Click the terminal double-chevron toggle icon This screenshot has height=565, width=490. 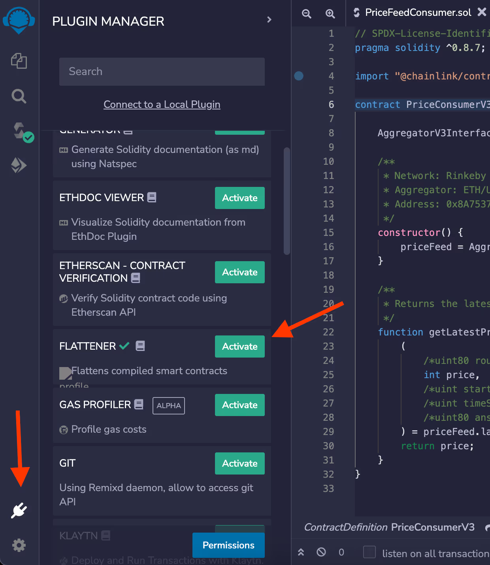point(301,552)
